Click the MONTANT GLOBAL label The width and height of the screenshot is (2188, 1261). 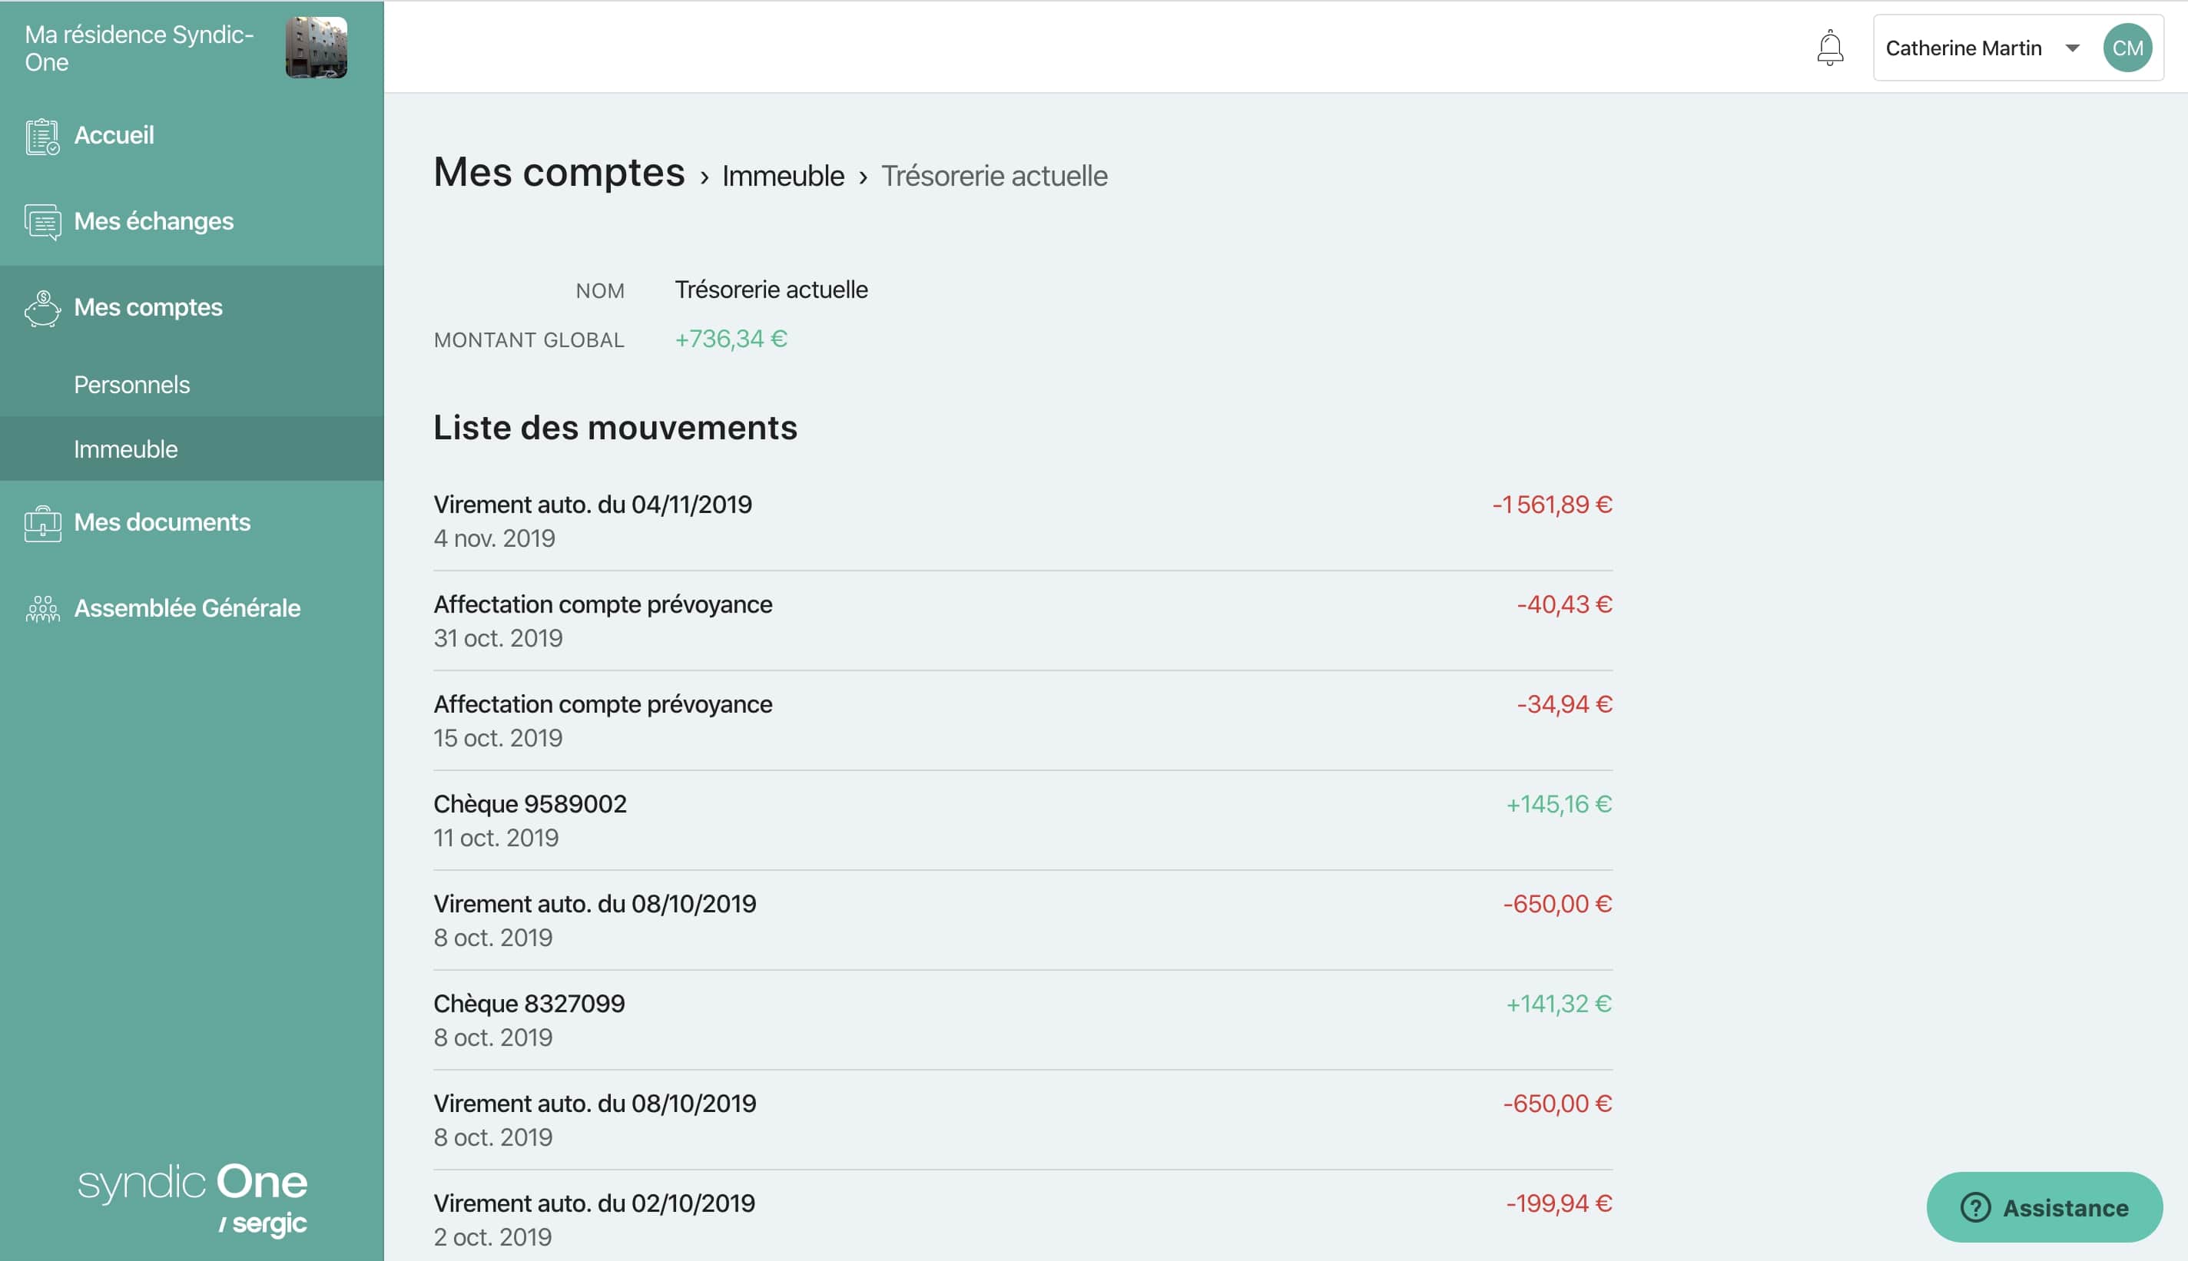529,340
